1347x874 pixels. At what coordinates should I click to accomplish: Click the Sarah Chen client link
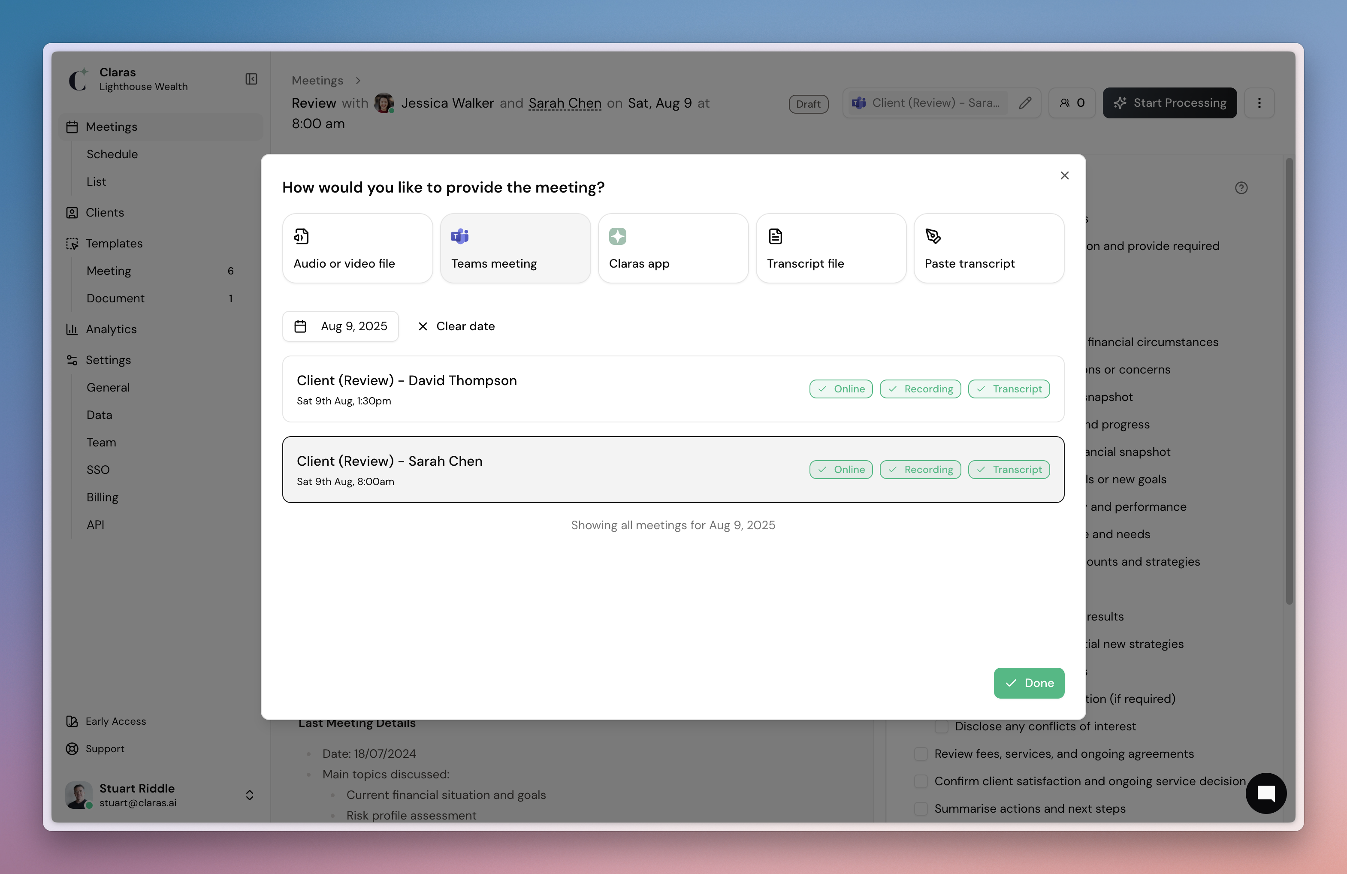(565, 103)
